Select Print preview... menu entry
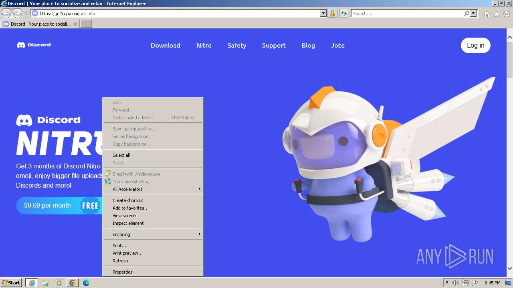The height and width of the screenshot is (288, 513). pyautogui.click(x=153, y=253)
